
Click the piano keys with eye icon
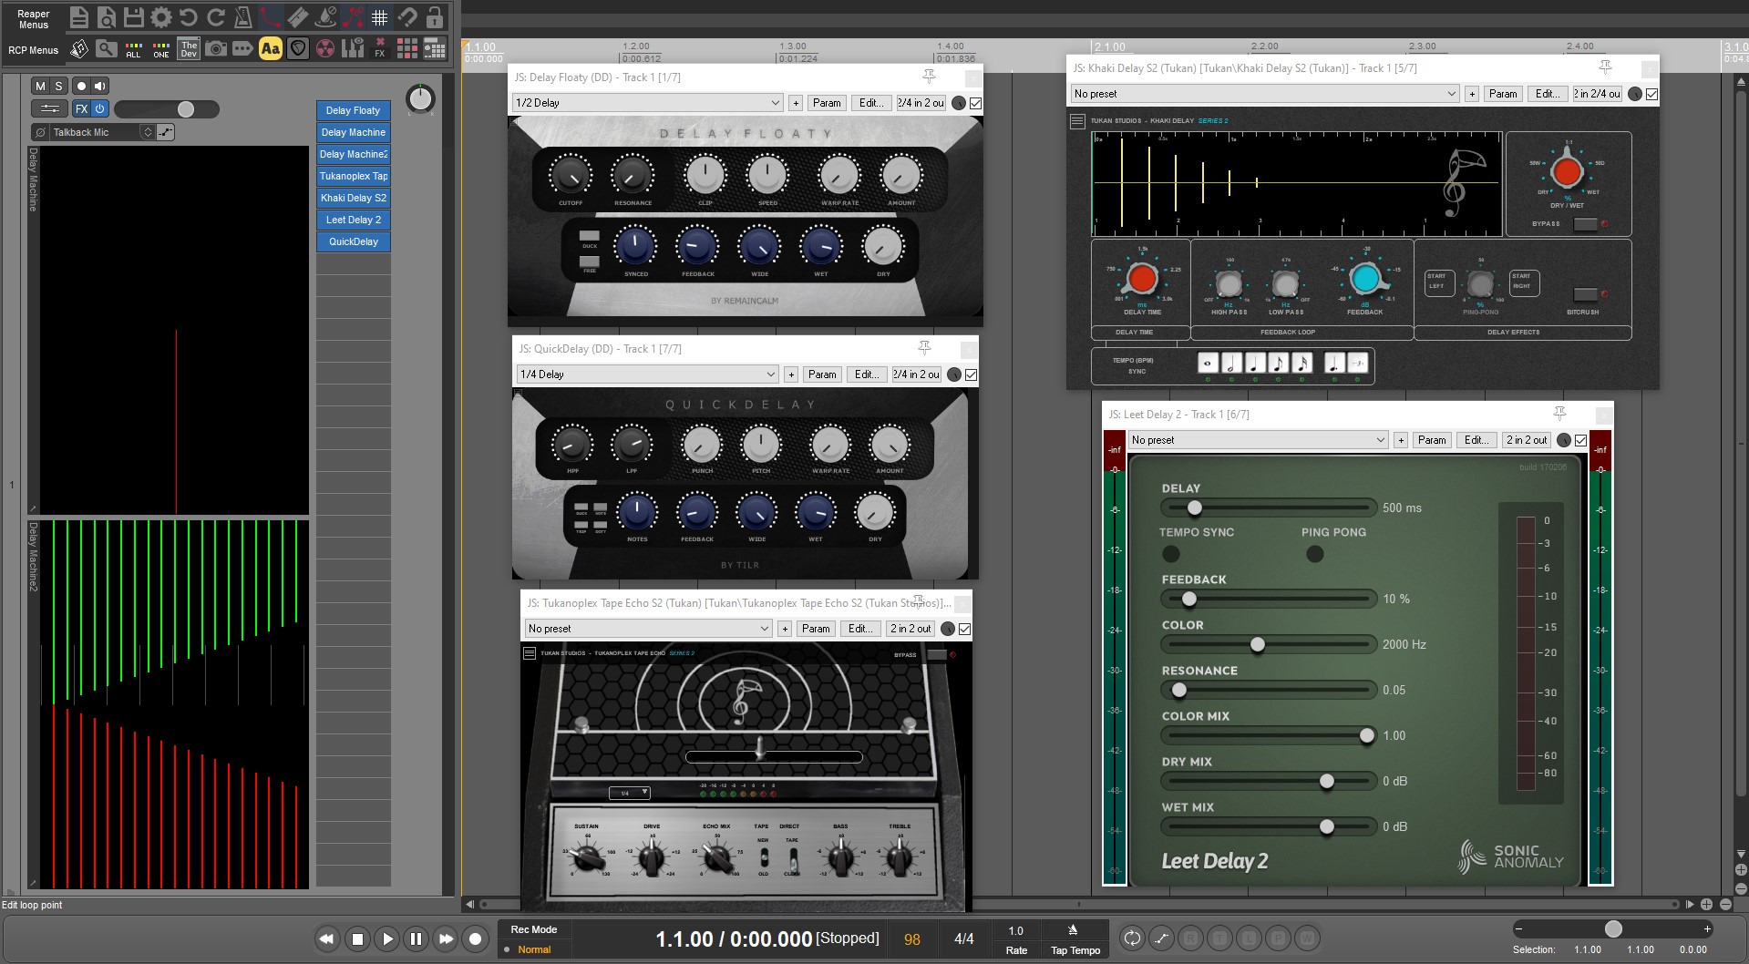pos(353,48)
